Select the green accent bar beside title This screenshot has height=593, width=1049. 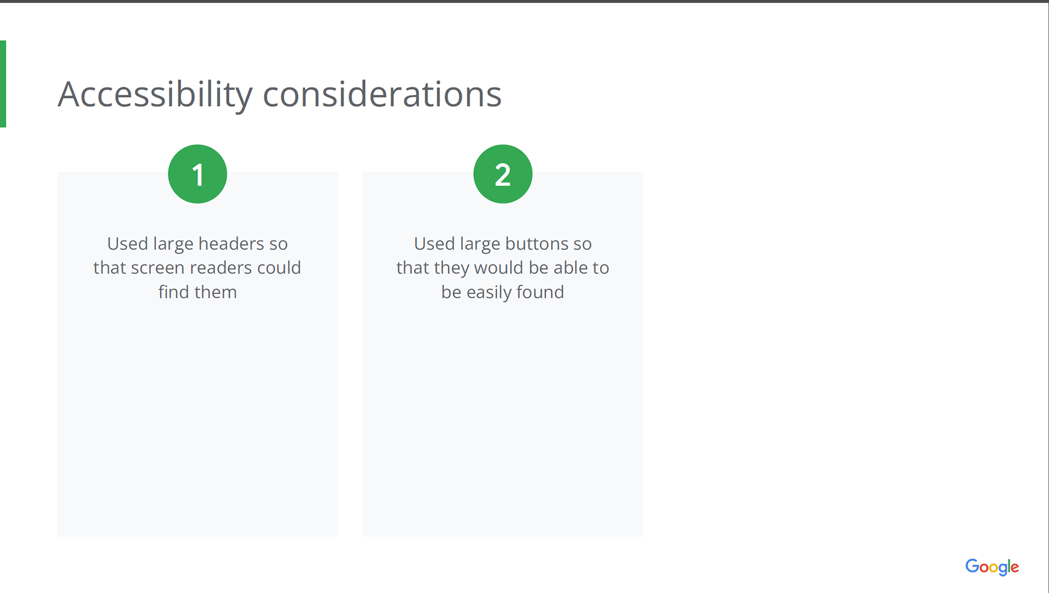pyautogui.click(x=3, y=84)
